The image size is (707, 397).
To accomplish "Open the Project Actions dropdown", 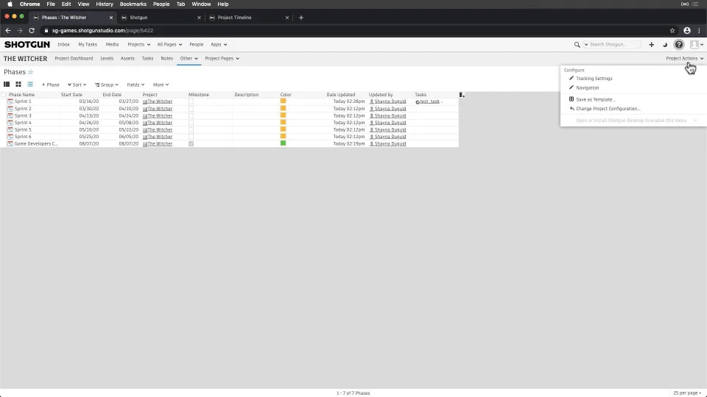I will (x=684, y=59).
